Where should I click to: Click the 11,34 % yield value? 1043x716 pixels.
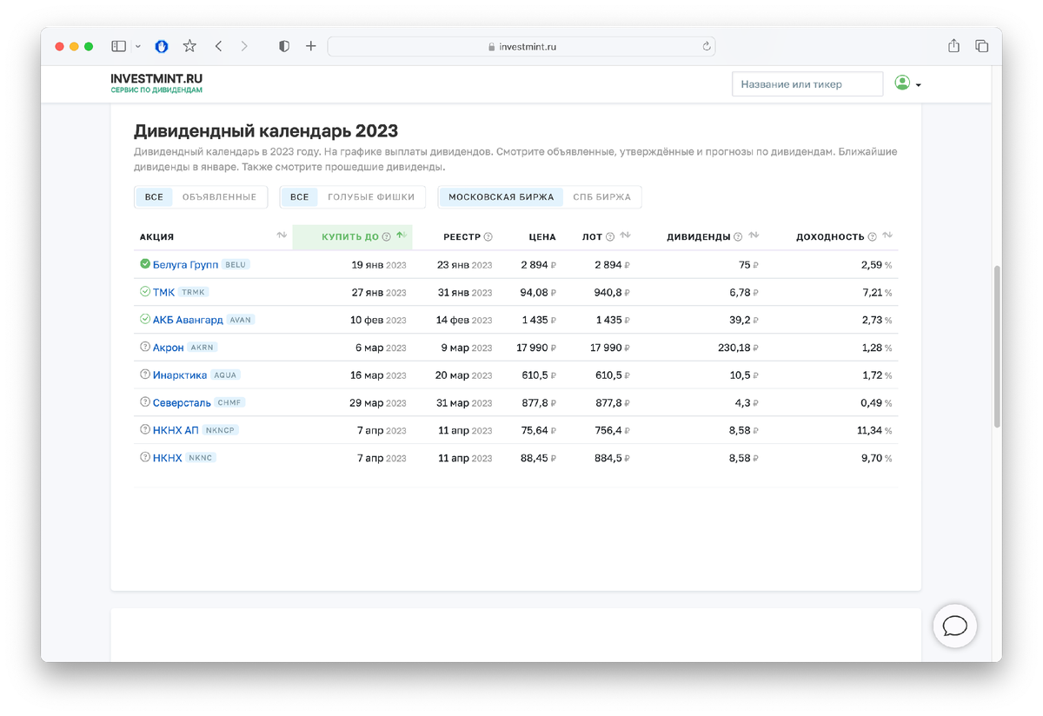pos(874,431)
